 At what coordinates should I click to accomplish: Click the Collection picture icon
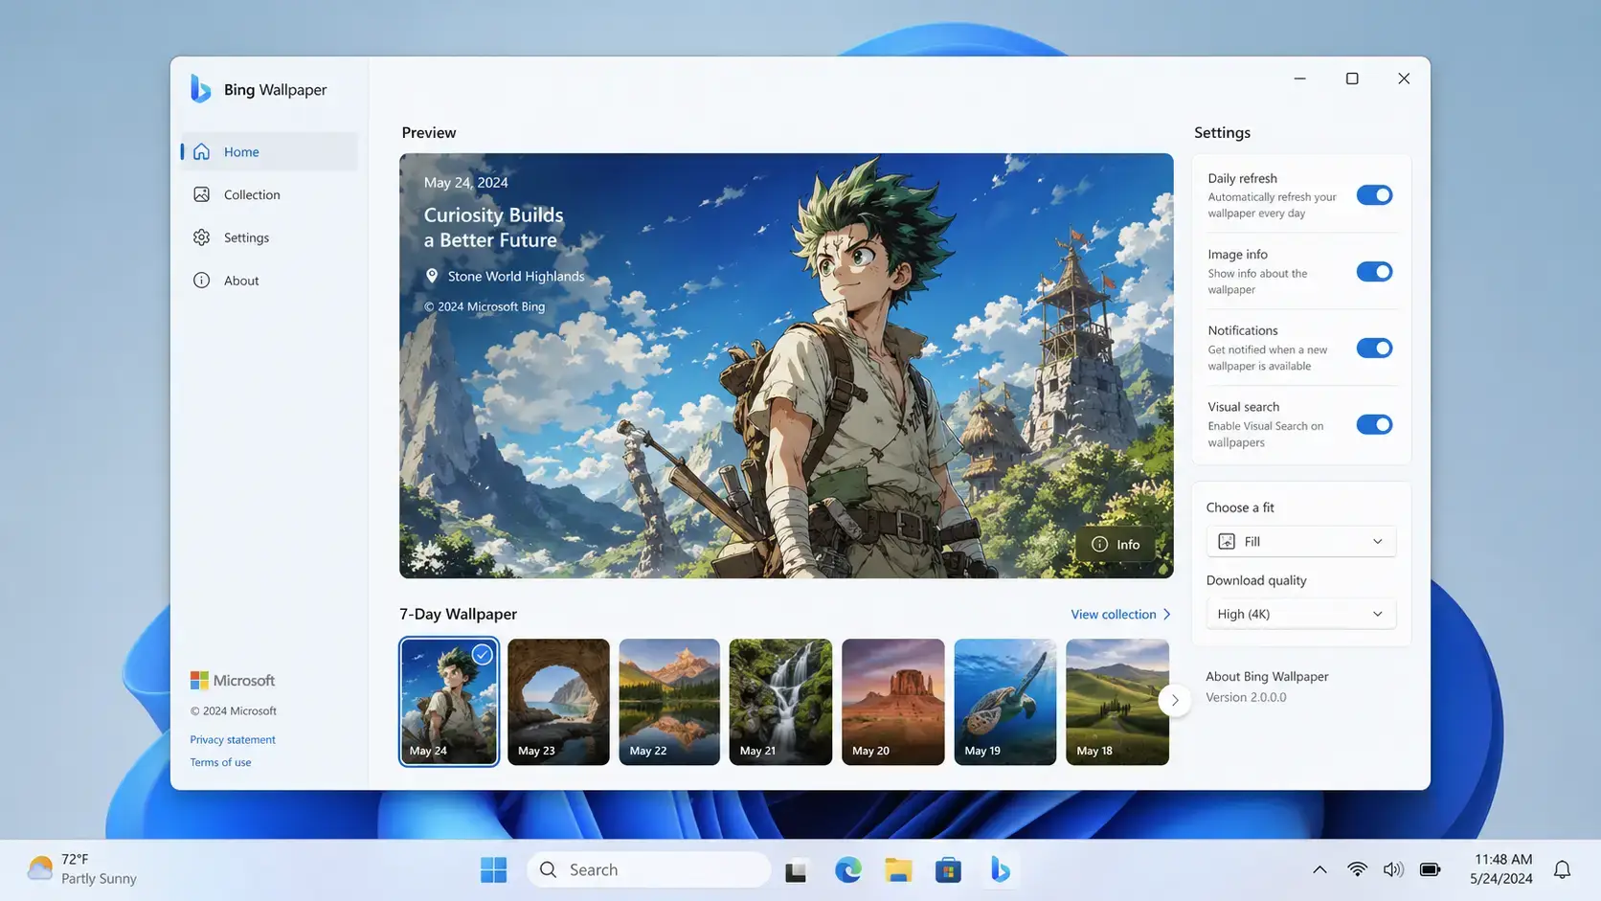(201, 194)
